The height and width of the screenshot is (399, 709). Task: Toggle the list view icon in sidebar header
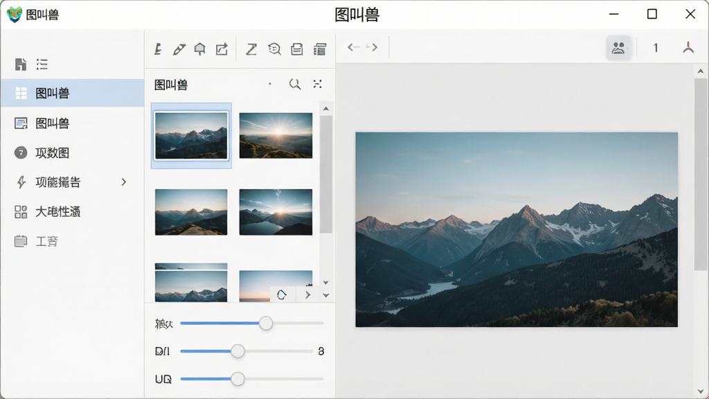[42, 64]
